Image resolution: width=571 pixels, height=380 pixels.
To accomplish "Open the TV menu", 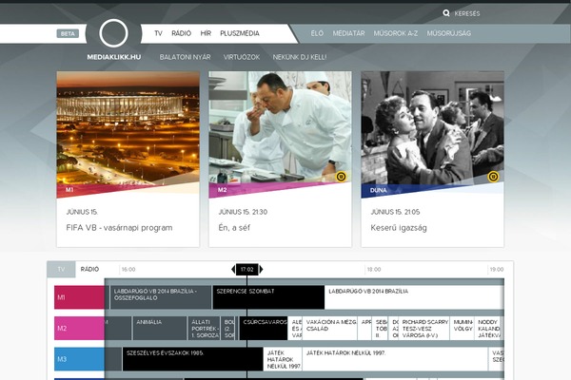I will tap(158, 33).
